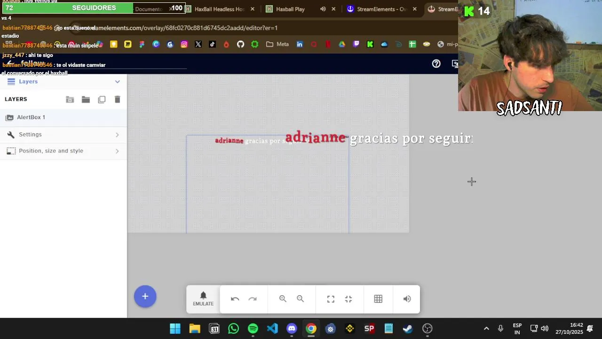Viewport: 602px width, 339px height.
Task: Open OBS Studio from the taskbar
Action: (x=427, y=329)
